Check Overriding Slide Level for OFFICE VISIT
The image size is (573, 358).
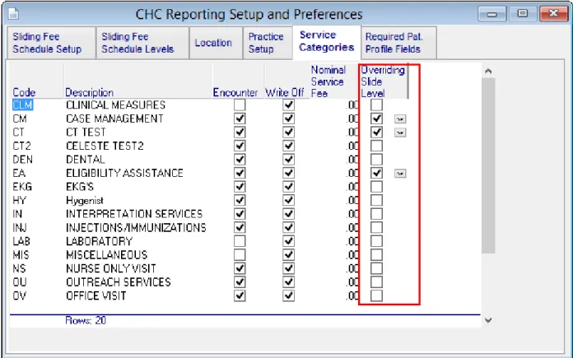(376, 296)
